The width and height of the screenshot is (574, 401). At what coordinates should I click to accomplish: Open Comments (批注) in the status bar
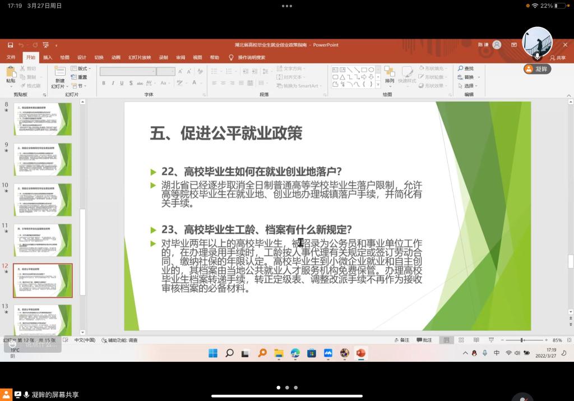(424, 340)
